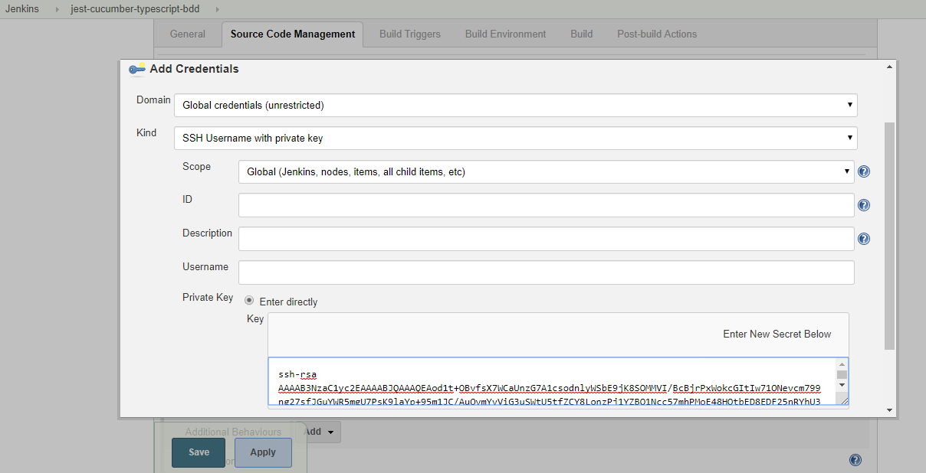The width and height of the screenshot is (926, 473).
Task: Click the breadcrumb arrow after Jenkins
Action: point(57,9)
